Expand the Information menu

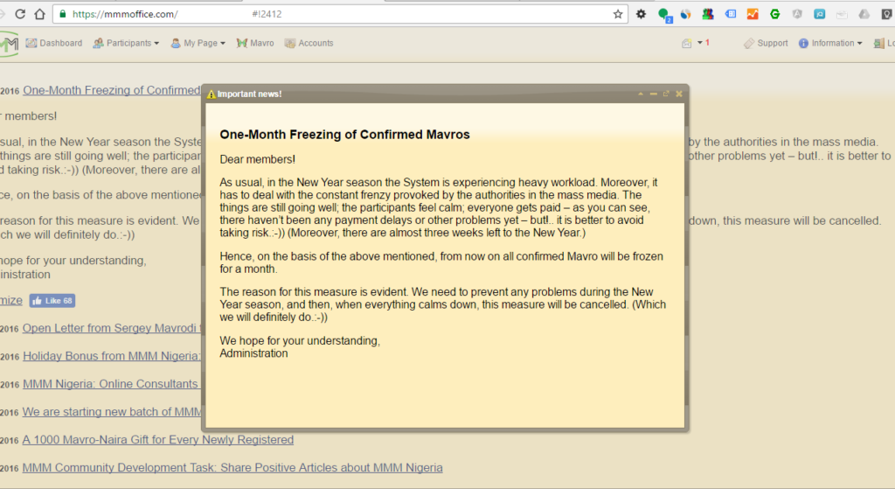pyautogui.click(x=830, y=43)
